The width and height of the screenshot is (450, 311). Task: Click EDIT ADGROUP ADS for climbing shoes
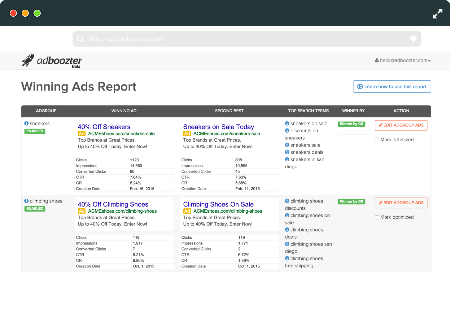(x=401, y=203)
